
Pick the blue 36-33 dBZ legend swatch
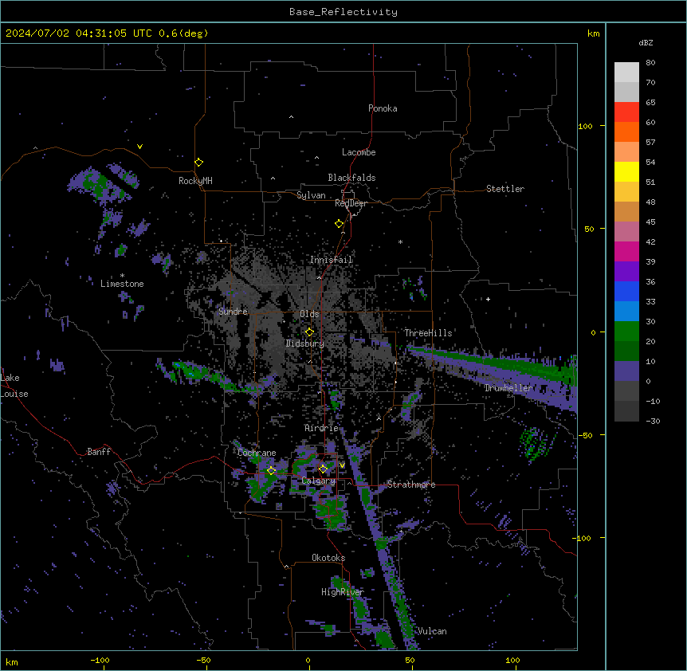coord(626,291)
